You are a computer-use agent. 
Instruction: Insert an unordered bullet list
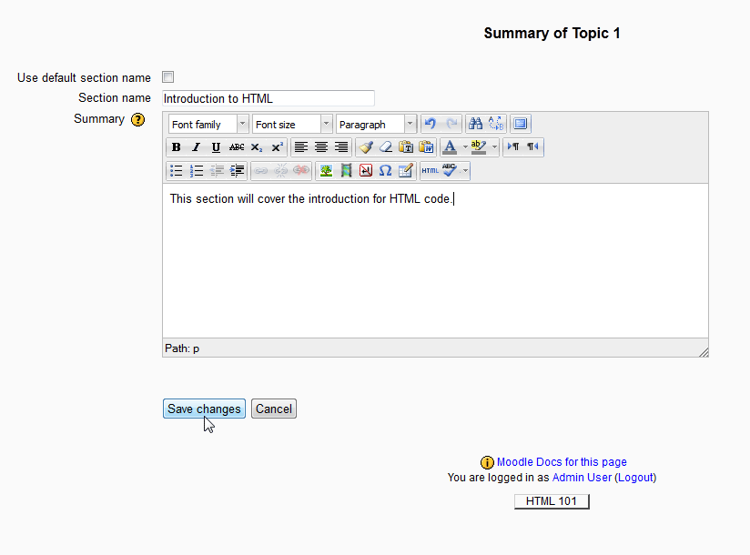pos(177,170)
